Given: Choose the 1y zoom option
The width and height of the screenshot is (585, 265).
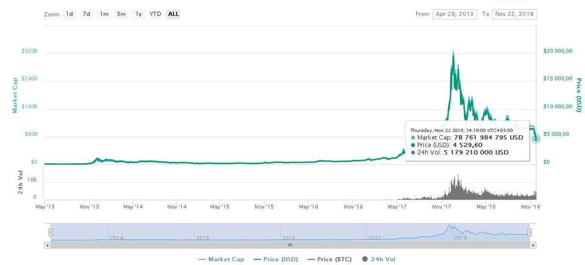Looking at the screenshot, I should pos(138,14).
